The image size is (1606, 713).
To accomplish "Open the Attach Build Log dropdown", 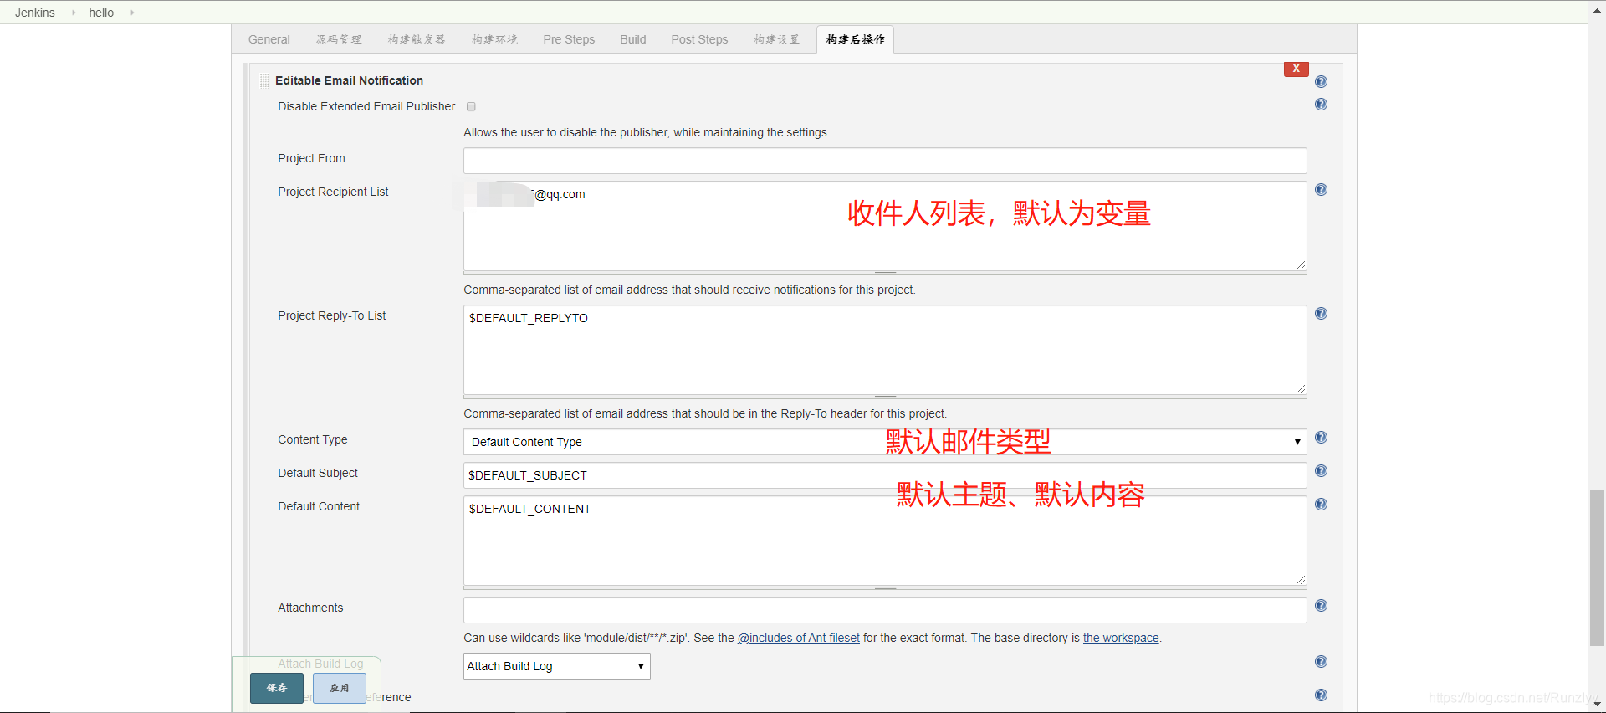I will pos(557,666).
